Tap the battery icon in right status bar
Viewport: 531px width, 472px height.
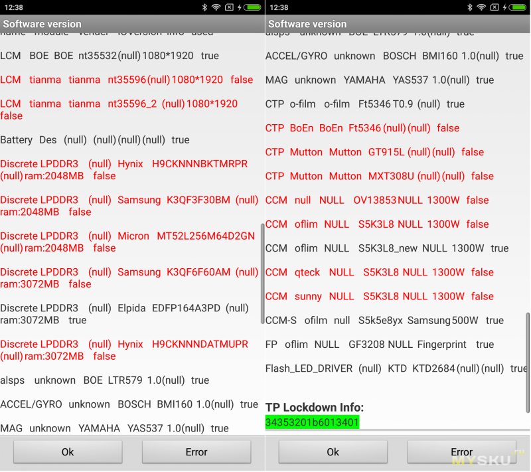(x=518, y=7)
